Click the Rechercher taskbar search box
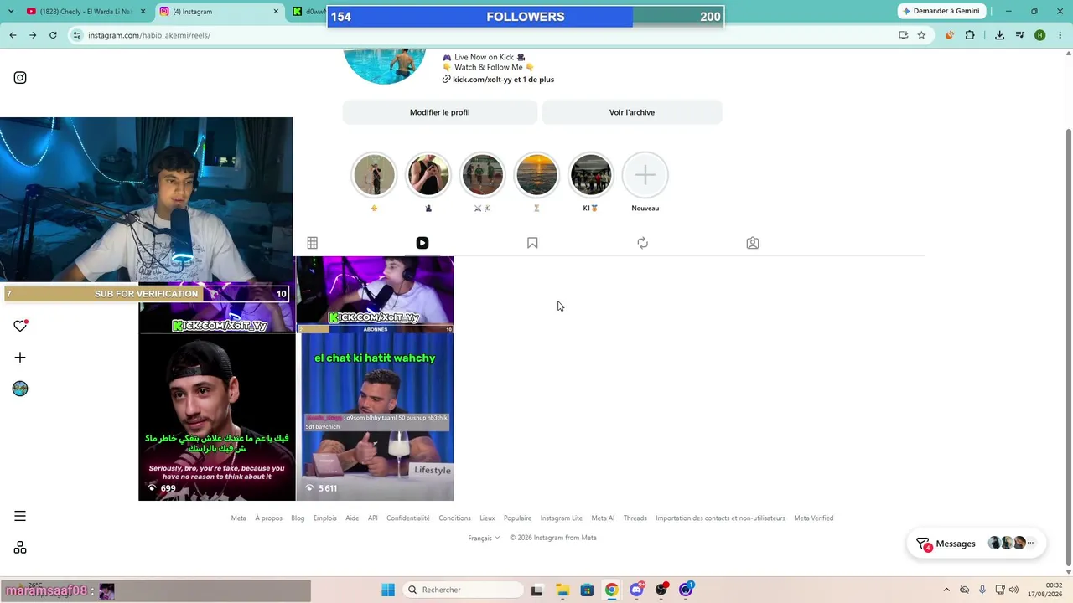The image size is (1073, 603). [461, 590]
